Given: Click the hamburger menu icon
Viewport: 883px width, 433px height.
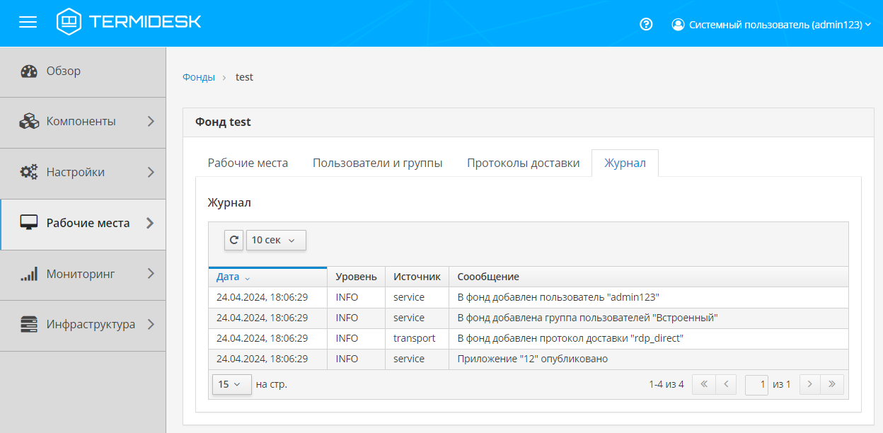Looking at the screenshot, I should [28, 23].
